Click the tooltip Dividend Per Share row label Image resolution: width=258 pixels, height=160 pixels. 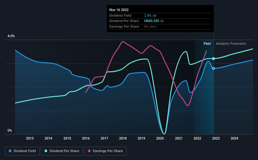[x=124, y=21]
